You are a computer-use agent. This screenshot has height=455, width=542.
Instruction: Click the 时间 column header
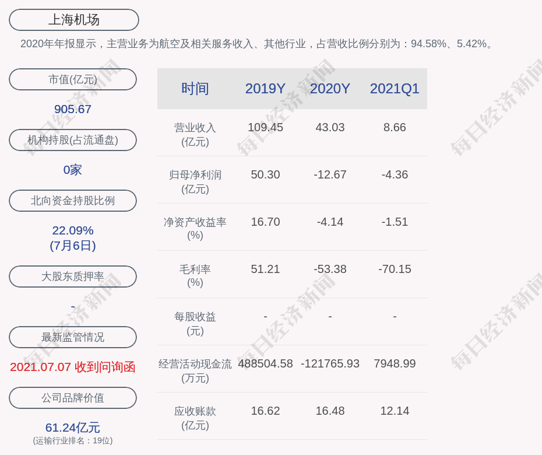(x=195, y=89)
